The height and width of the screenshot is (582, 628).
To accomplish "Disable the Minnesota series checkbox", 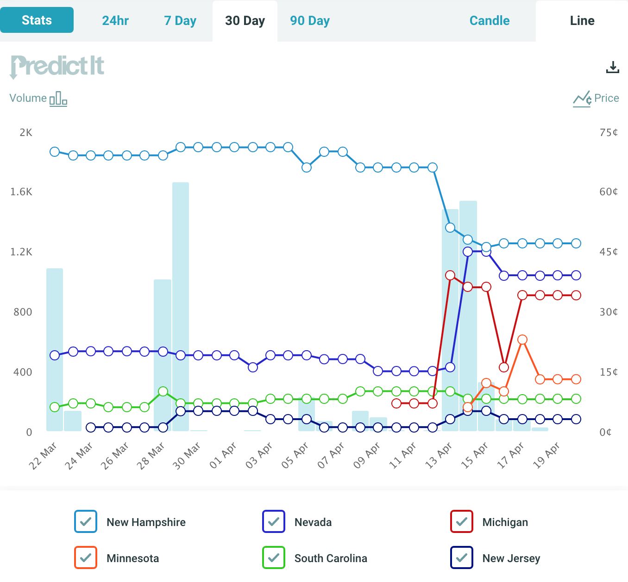I will tap(86, 558).
